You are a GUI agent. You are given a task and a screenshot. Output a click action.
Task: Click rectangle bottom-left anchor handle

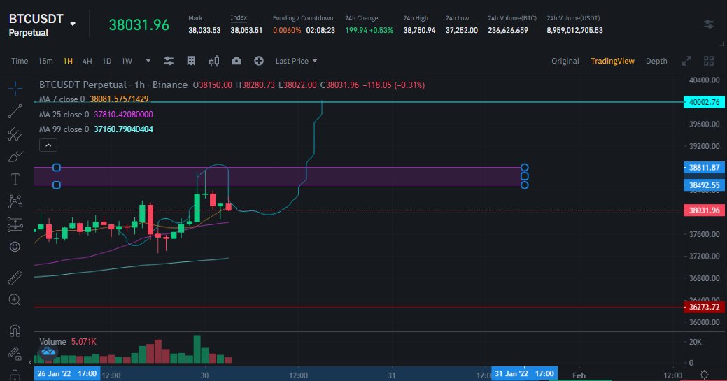coord(57,185)
